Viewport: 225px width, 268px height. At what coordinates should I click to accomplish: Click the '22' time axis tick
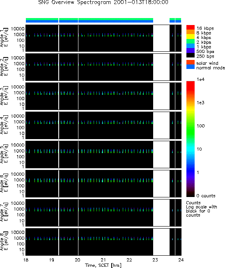coord(129,260)
